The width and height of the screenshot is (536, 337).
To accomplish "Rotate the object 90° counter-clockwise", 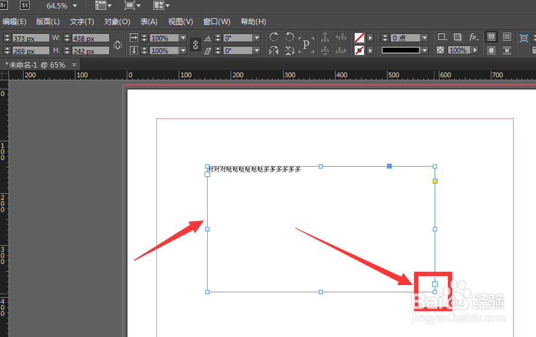I will [x=290, y=37].
